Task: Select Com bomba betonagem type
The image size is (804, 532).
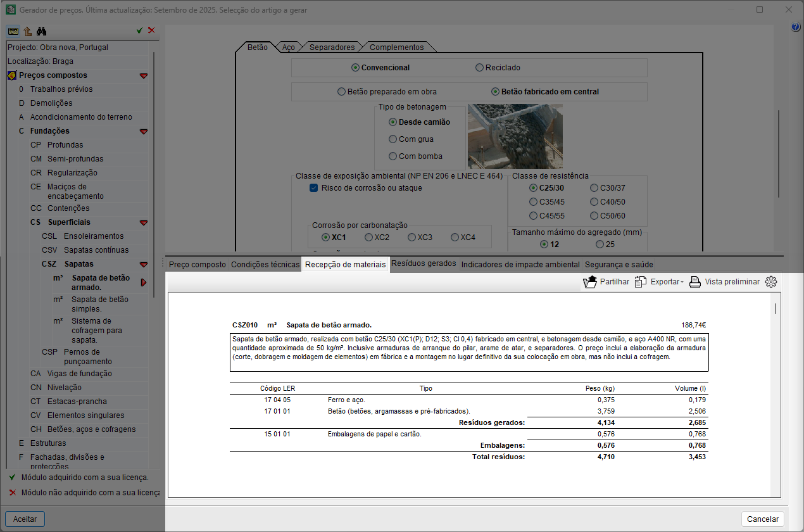Action: [x=393, y=156]
